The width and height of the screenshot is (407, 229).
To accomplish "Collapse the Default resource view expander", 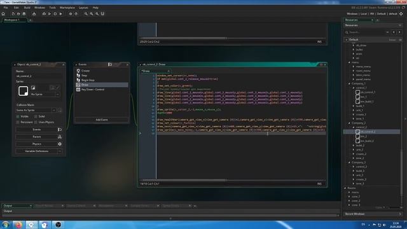I will tap(346, 39).
